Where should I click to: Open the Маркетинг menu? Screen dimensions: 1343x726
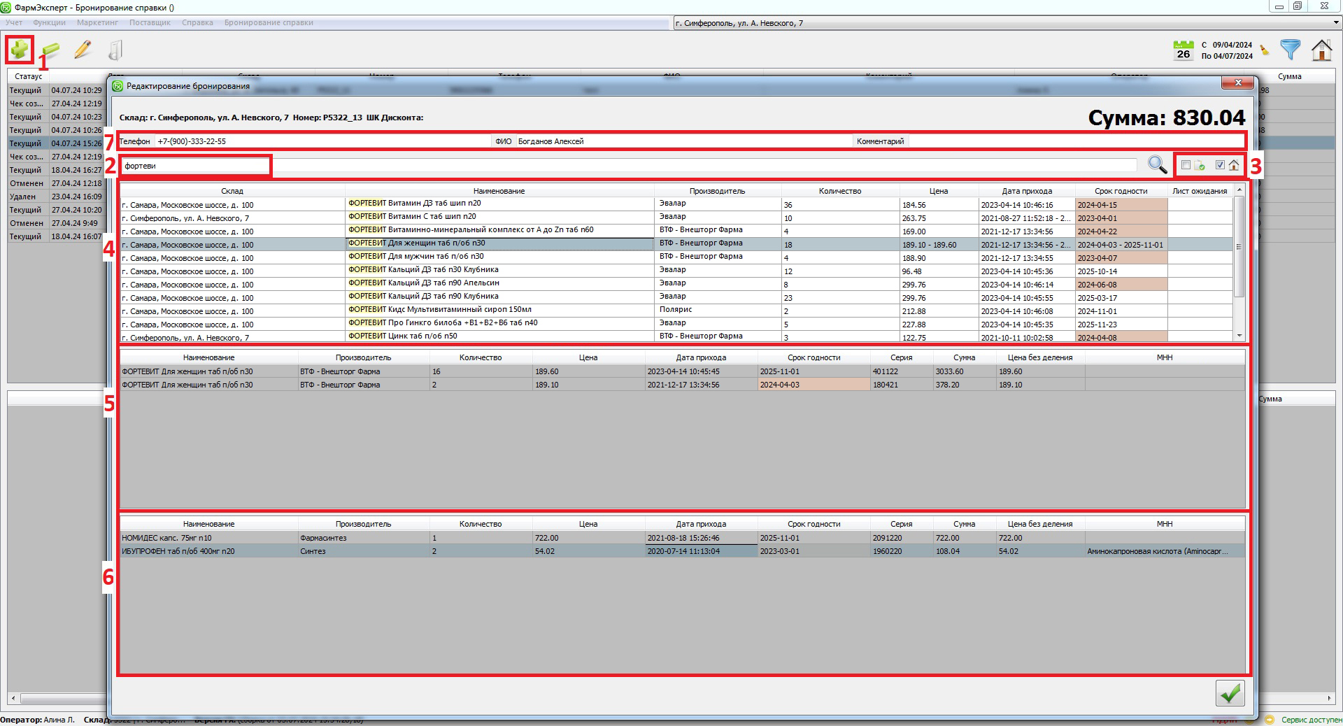tap(97, 22)
